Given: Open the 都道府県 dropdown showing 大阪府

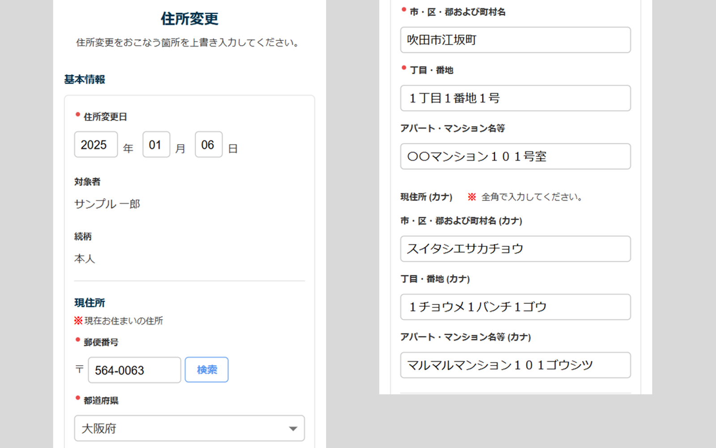Looking at the screenshot, I should tap(189, 428).
